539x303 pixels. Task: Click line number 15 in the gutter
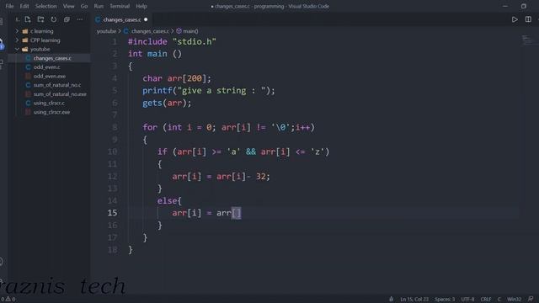(112, 213)
